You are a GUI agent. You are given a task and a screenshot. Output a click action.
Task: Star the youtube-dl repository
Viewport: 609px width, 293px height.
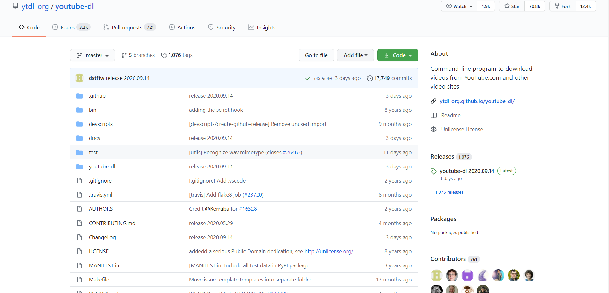(x=512, y=6)
